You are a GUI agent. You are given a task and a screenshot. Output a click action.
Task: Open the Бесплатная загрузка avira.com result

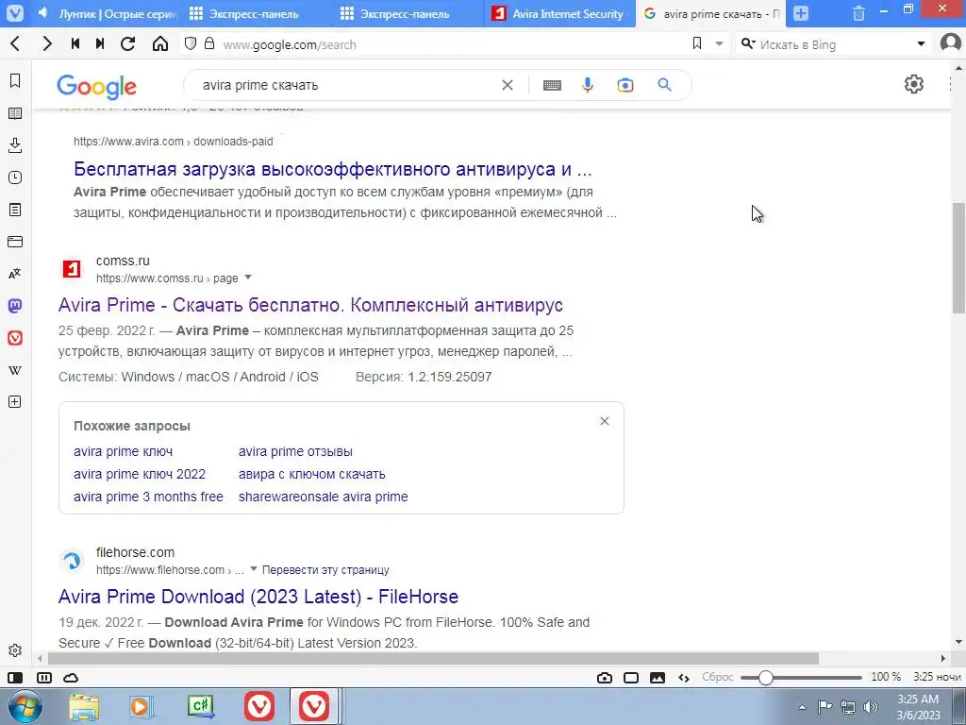pos(333,168)
